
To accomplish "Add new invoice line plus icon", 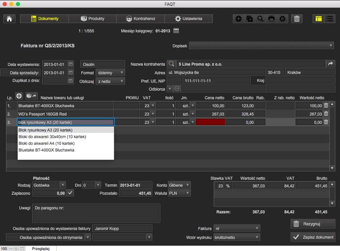I will click(19, 96).
